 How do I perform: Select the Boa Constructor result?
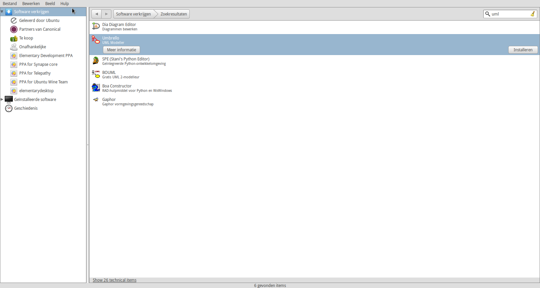click(315, 88)
